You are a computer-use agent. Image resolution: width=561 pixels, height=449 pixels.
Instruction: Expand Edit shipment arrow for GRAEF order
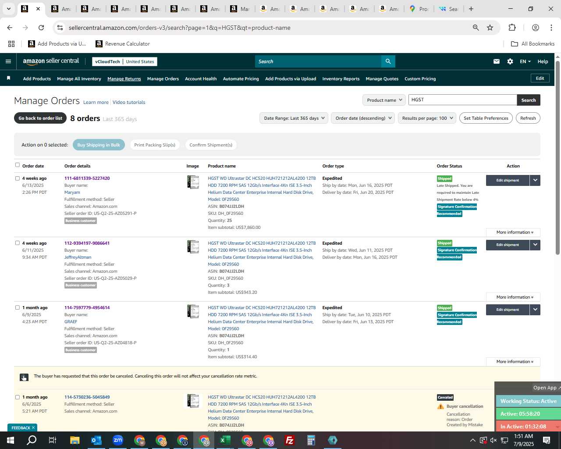[535, 310]
